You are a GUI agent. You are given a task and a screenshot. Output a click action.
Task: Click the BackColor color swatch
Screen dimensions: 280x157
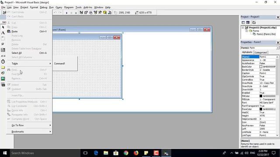click(261, 67)
